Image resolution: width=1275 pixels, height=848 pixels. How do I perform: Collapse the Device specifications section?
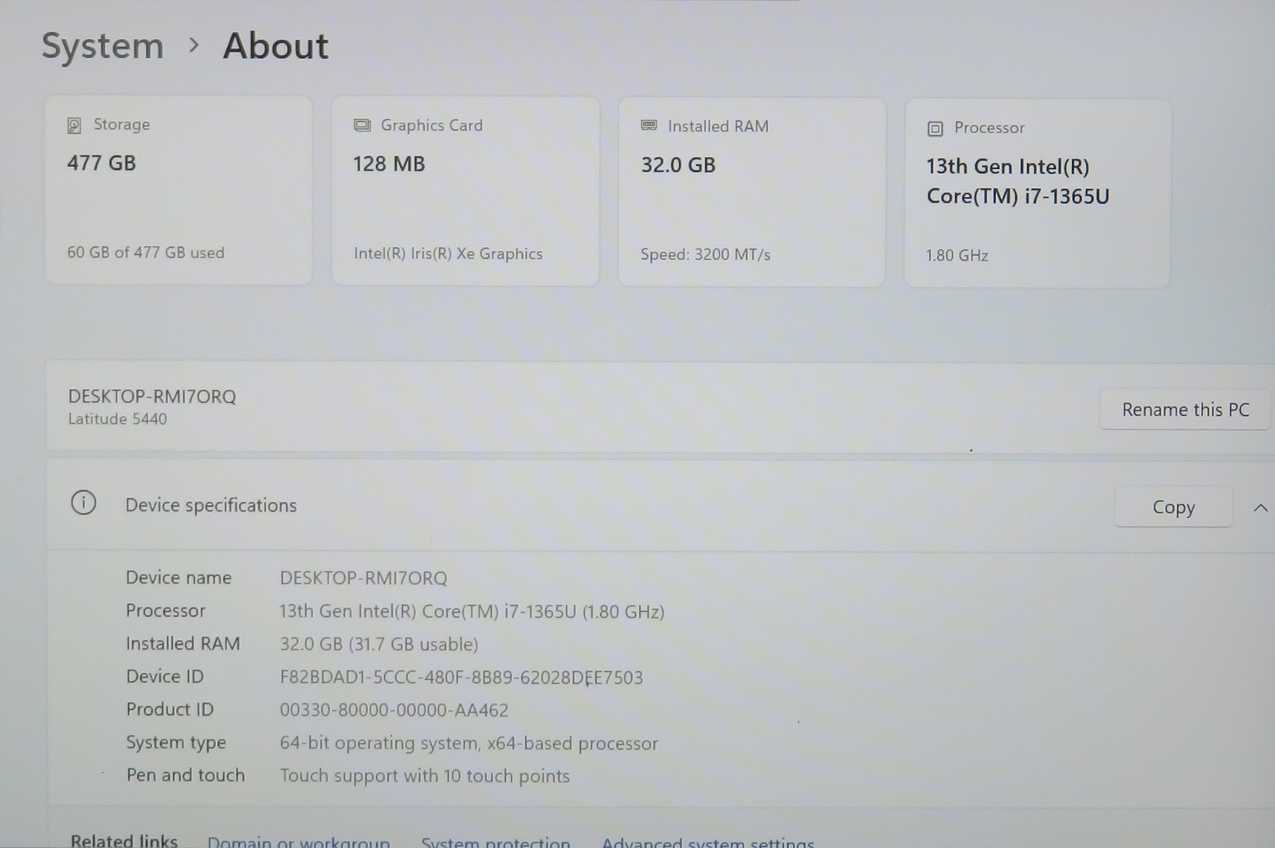(x=1260, y=508)
